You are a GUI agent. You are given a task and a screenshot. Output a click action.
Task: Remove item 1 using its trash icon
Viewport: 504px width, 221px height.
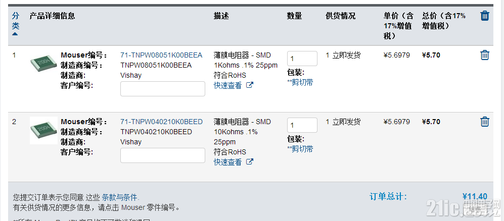485,55
